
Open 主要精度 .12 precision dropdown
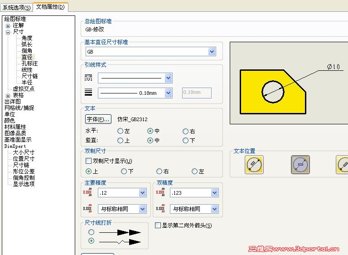click(x=142, y=192)
